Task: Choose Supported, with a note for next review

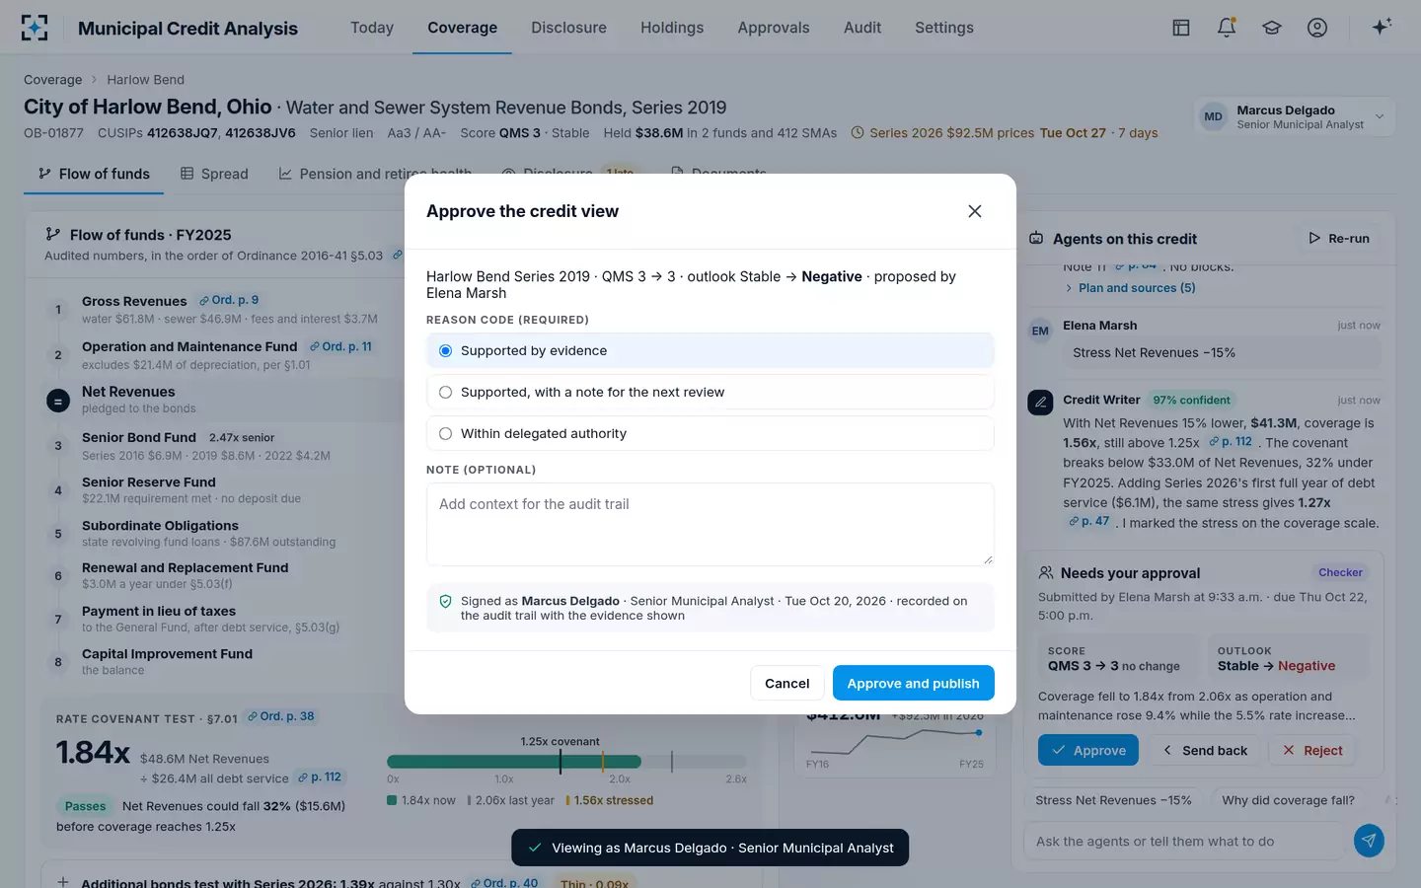Action: 710,392
